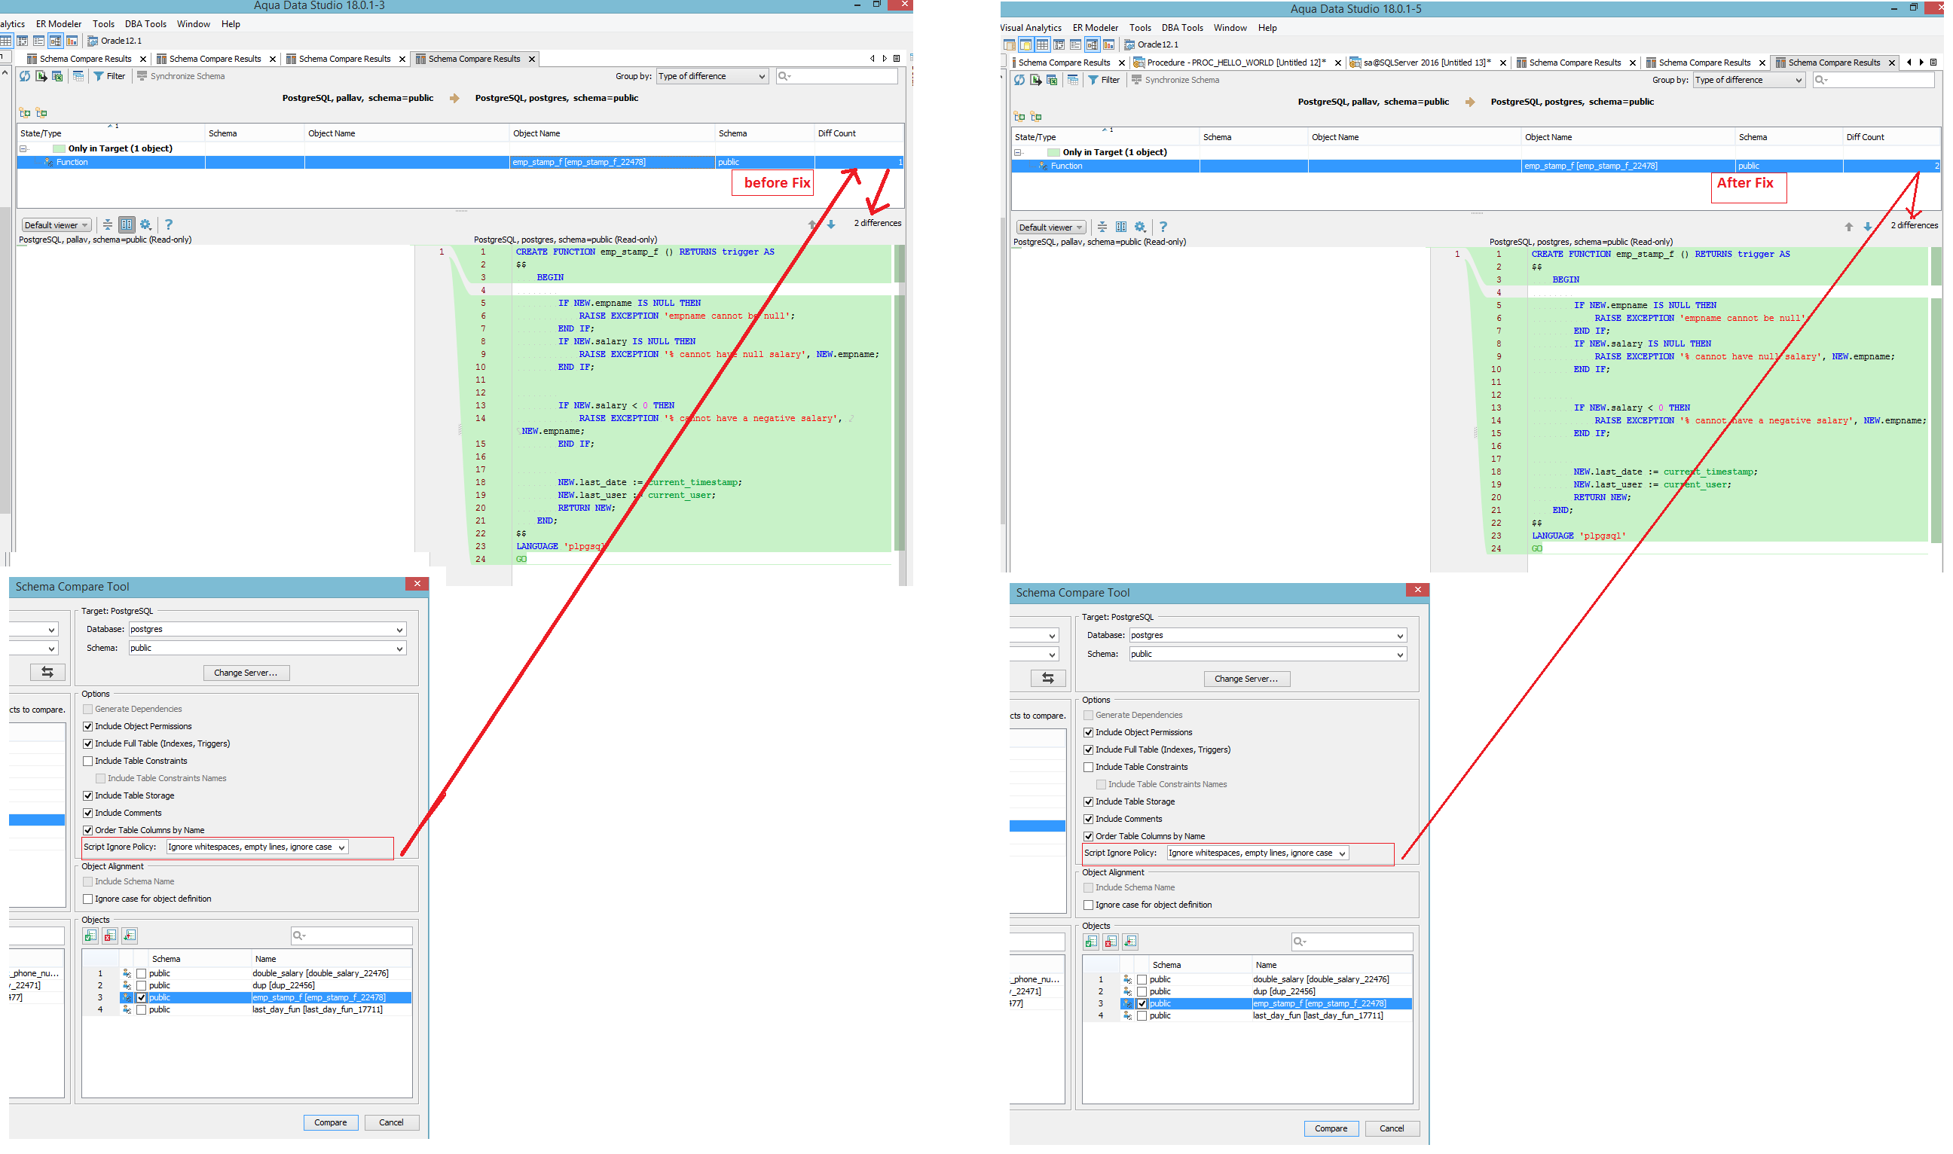Click search field in 18.0.1-5 results toolbar

click(1878, 80)
